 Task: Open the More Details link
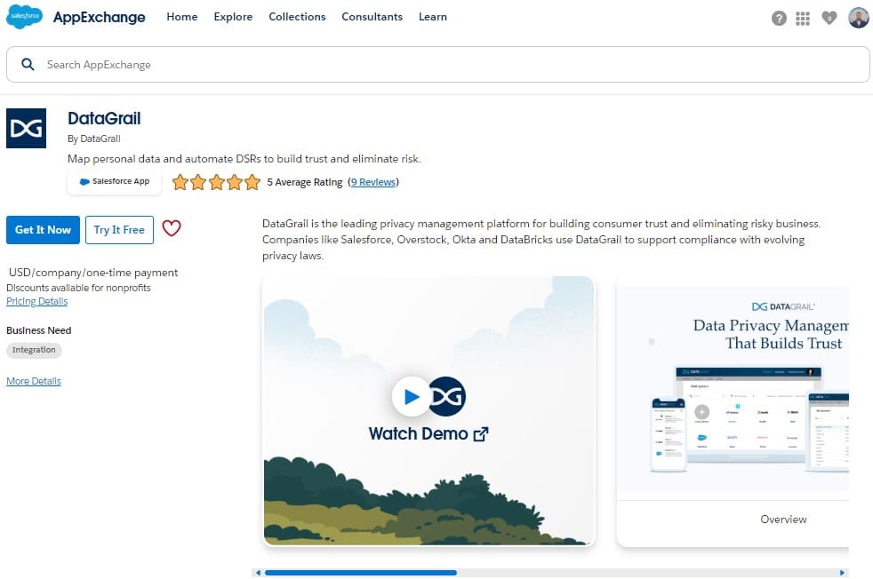click(x=34, y=381)
